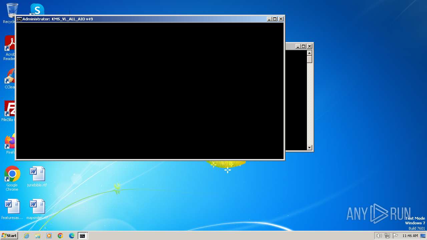The image size is (427, 240).
Task: Minimize the KMS_VL_ALL_AIO window
Action: 269,19
